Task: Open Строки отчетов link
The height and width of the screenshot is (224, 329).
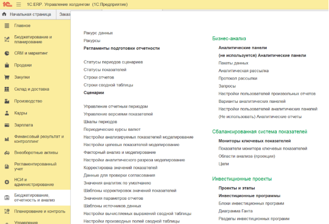Action: coord(99,77)
